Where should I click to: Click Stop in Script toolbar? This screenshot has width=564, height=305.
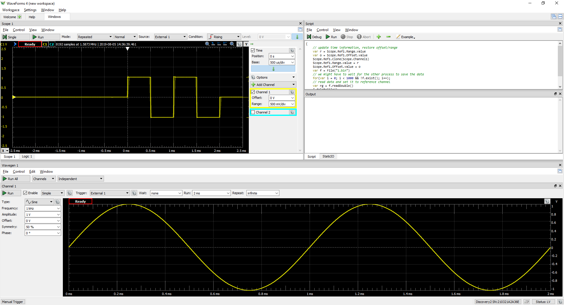[x=347, y=37]
